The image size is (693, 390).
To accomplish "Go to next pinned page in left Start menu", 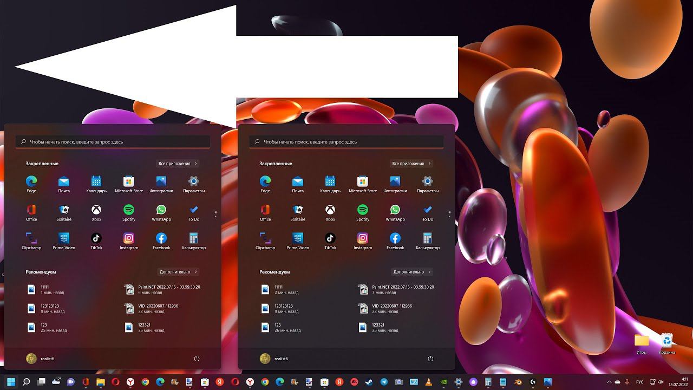I will click(215, 216).
